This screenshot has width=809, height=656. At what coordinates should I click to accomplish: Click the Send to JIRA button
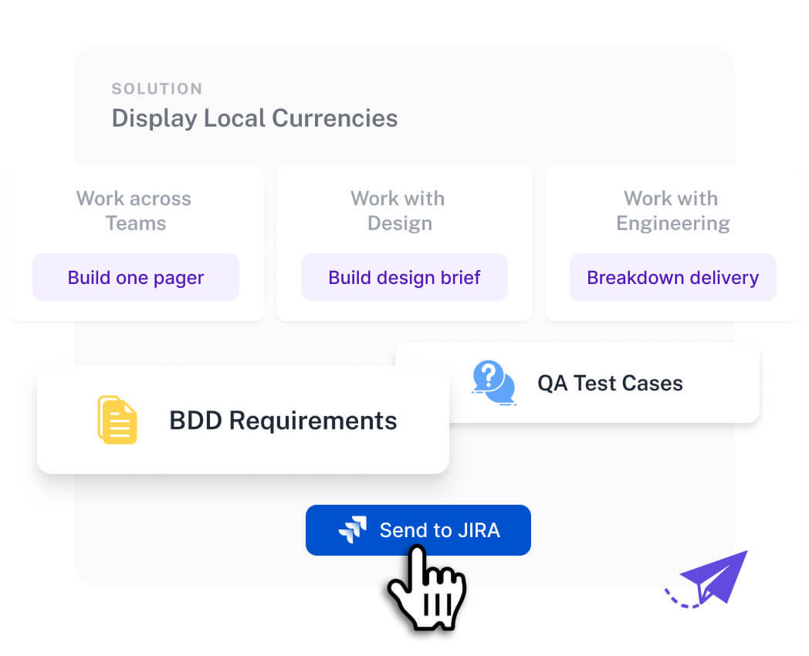418,529
